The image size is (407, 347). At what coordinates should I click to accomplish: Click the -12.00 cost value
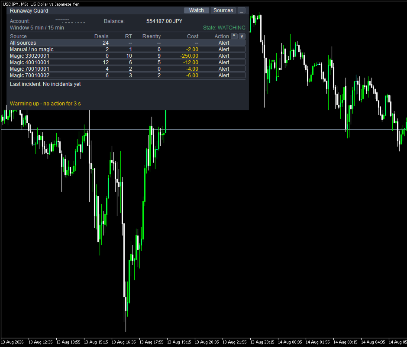coord(191,62)
